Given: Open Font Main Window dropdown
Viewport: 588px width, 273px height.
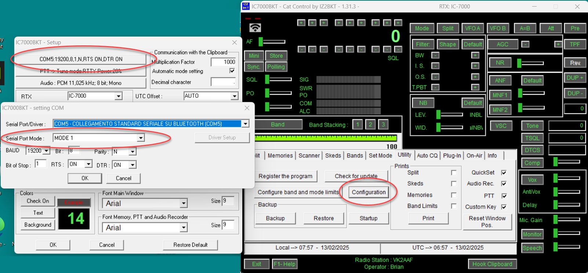Looking at the screenshot, I should click(x=184, y=203).
